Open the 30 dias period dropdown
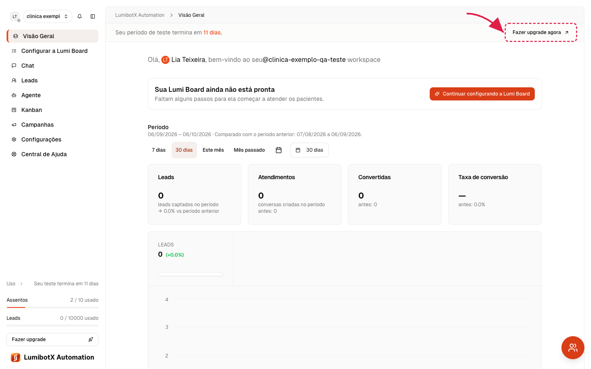 (x=309, y=150)
